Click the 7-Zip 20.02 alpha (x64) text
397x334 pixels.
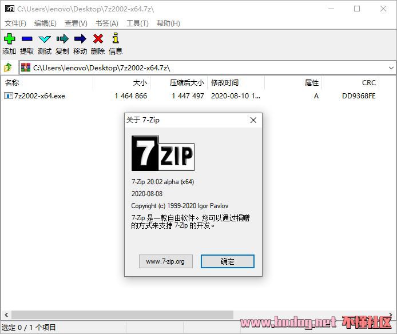coord(163,182)
